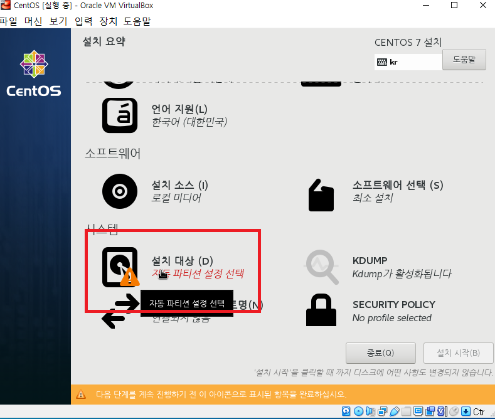The image size is (495, 419).
Task: Open the network arrows icon
Action: [x=120, y=311]
